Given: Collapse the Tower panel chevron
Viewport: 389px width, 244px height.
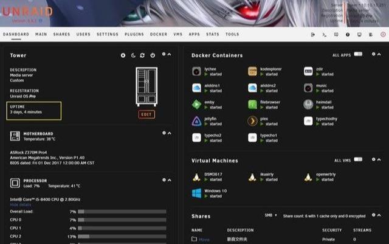Looking at the screenshot, I should (x=169, y=54).
